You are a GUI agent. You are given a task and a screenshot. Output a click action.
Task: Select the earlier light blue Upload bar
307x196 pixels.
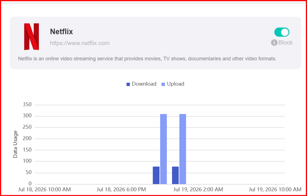click(164, 149)
